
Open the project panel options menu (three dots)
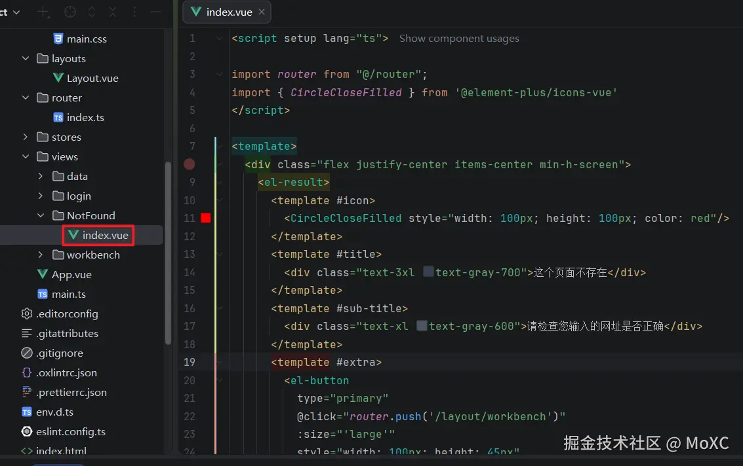coord(134,12)
